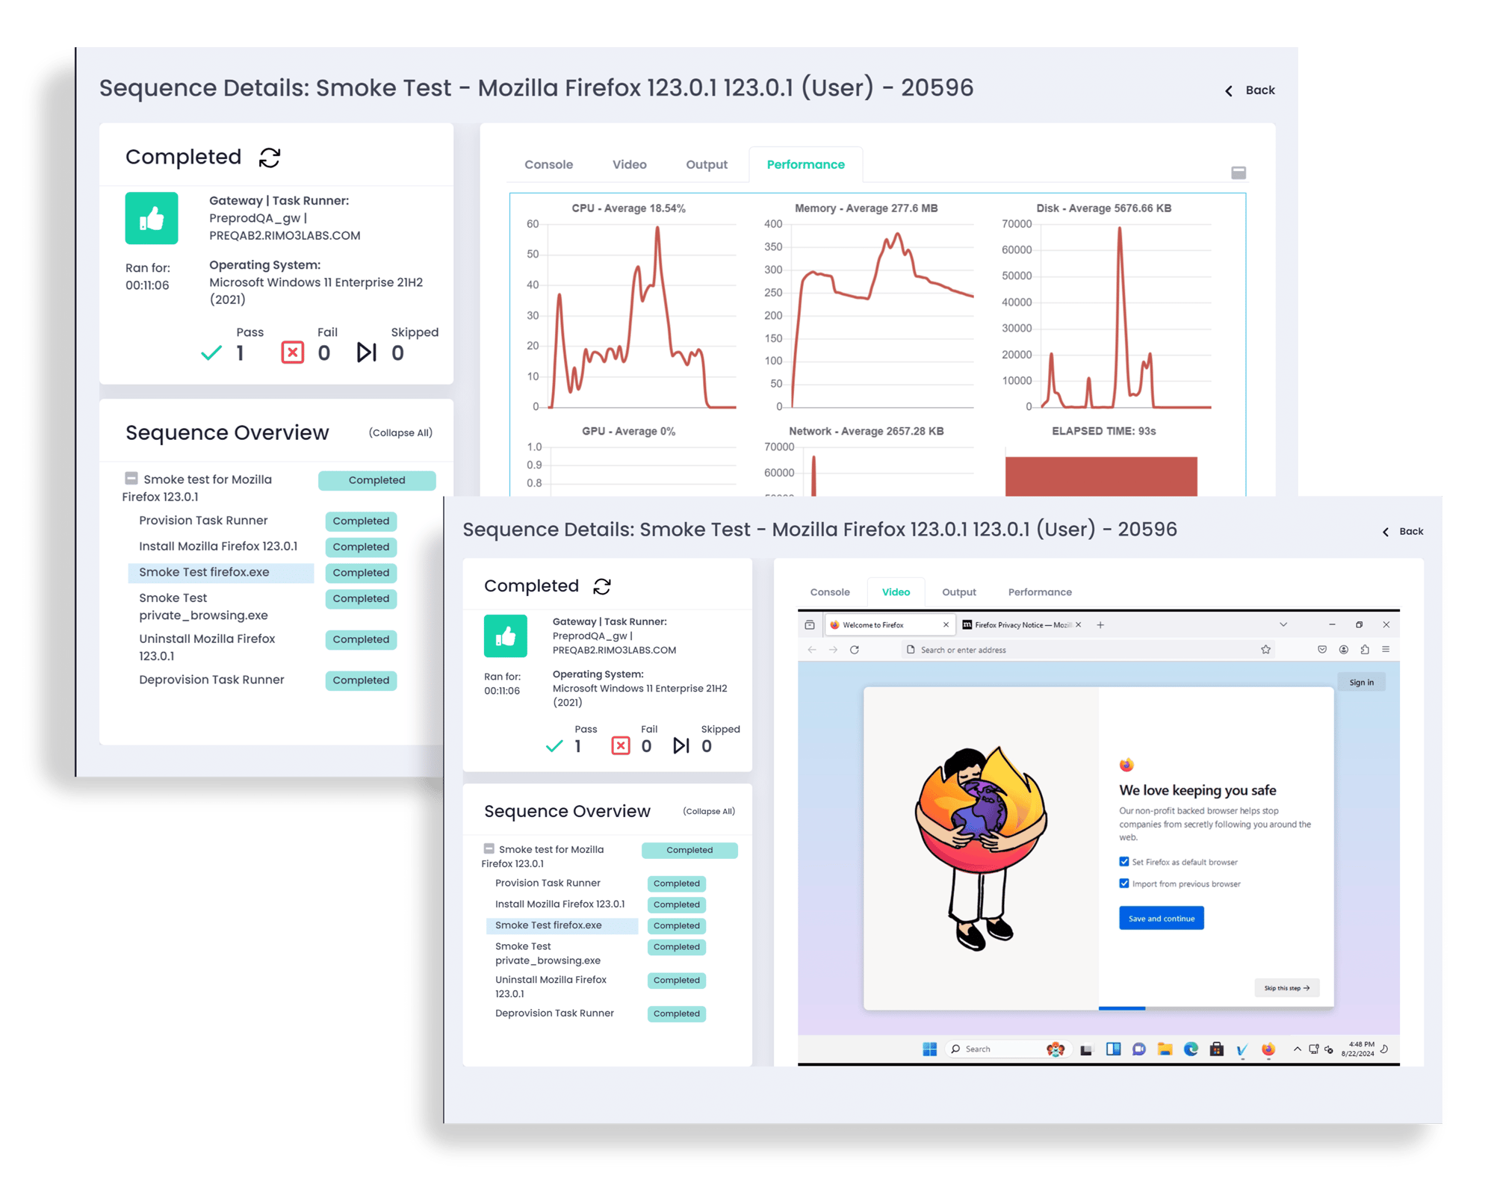This screenshot has width=1494, height=1189.
Task: Close the Welcome to Firefox tab
Action: 946,625
